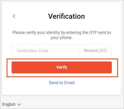Choose to receive the OTP by email
The width and height of the screenshot is (124, 109).
click(62, 83)
